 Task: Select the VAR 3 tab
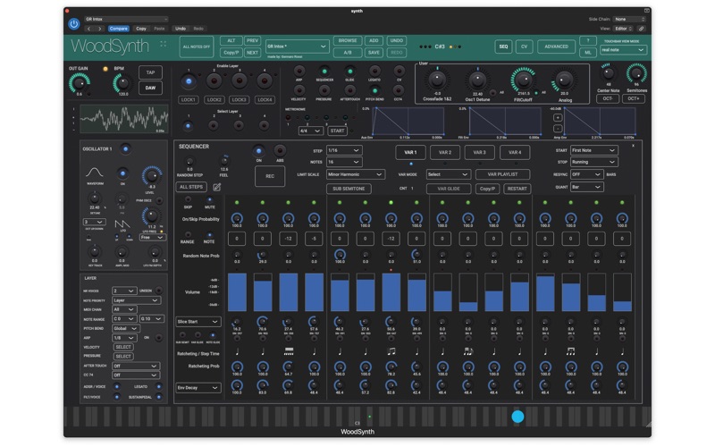click(x=480, y=152)
